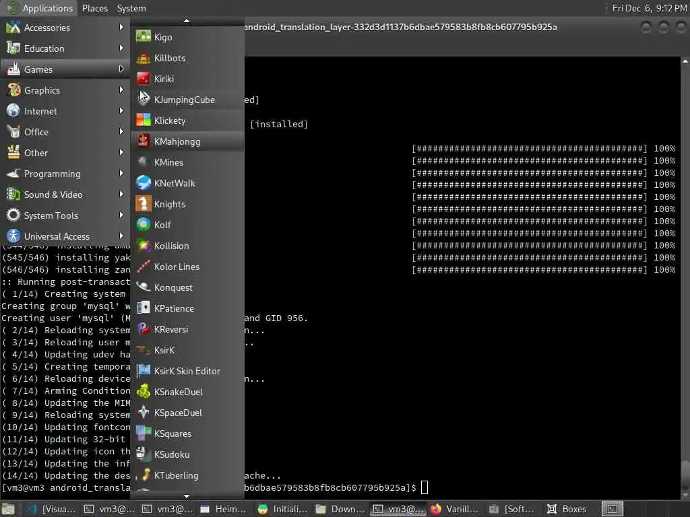The image size is (690, 517).
Task: Click the down arrow of the games list
Action: [187, 496]
